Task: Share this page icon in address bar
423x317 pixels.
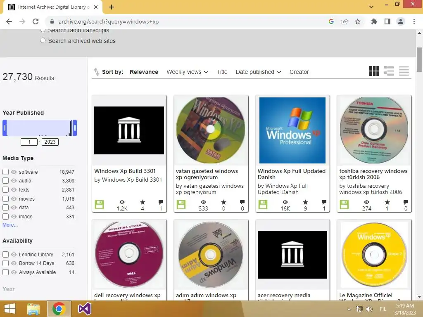Action: 345,21
